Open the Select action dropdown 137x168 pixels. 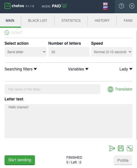[26, 52]
